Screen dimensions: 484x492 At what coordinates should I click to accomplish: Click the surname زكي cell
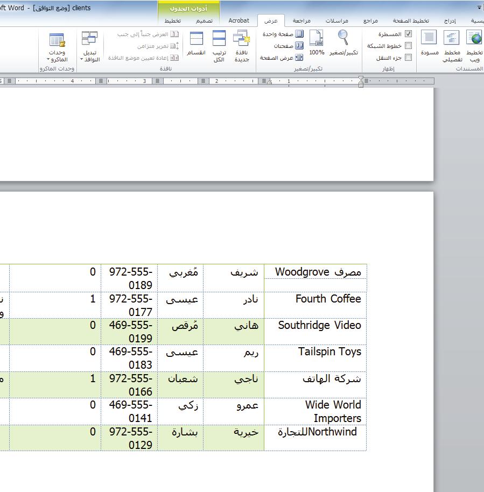[180, 411]
